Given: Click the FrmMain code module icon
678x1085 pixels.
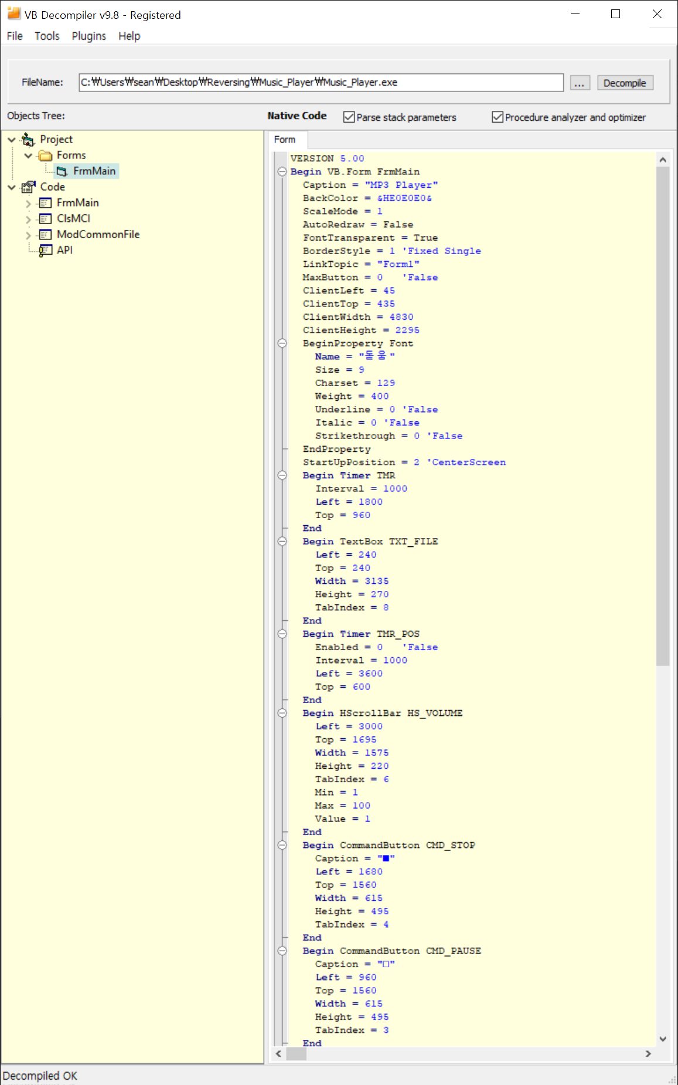Looking at the screenshot, I should [x=45, y=203].
